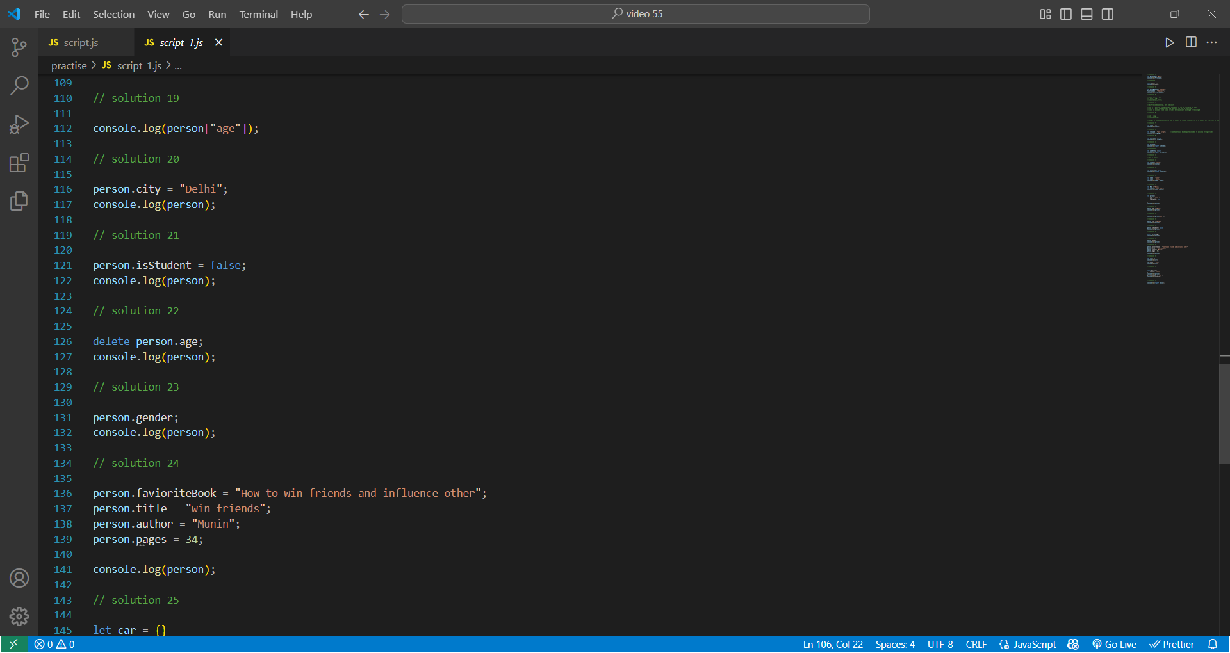1230x653 pixels.
Task: Open the Selection menu
Action: point(113,14)
